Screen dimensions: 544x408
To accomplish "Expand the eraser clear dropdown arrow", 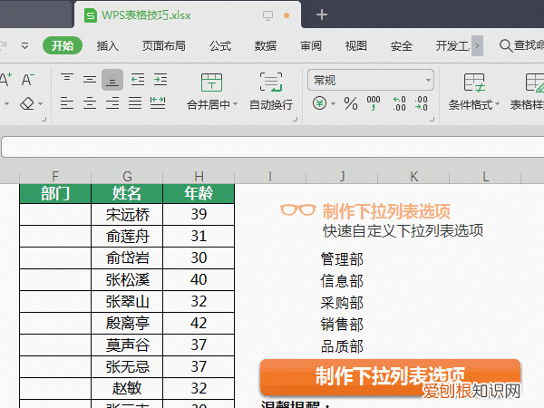I will tap(41, 103).
